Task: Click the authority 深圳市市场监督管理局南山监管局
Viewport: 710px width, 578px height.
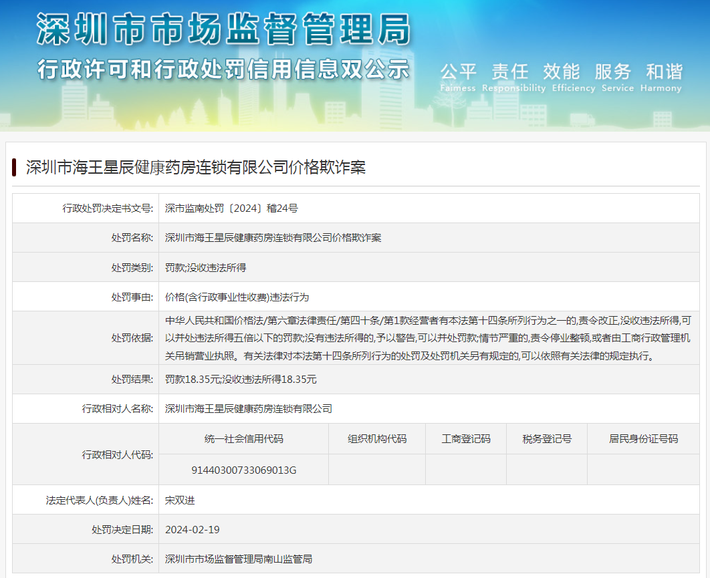Action: click(239, 559)
